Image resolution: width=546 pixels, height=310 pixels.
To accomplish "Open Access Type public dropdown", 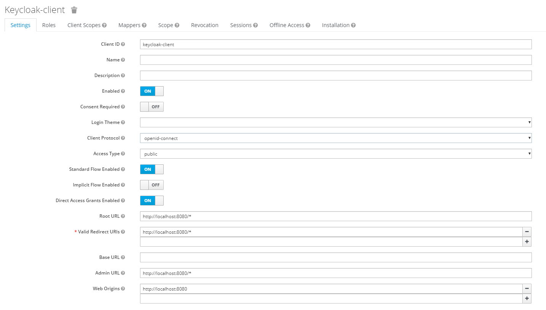I will (x=336, y=154).
